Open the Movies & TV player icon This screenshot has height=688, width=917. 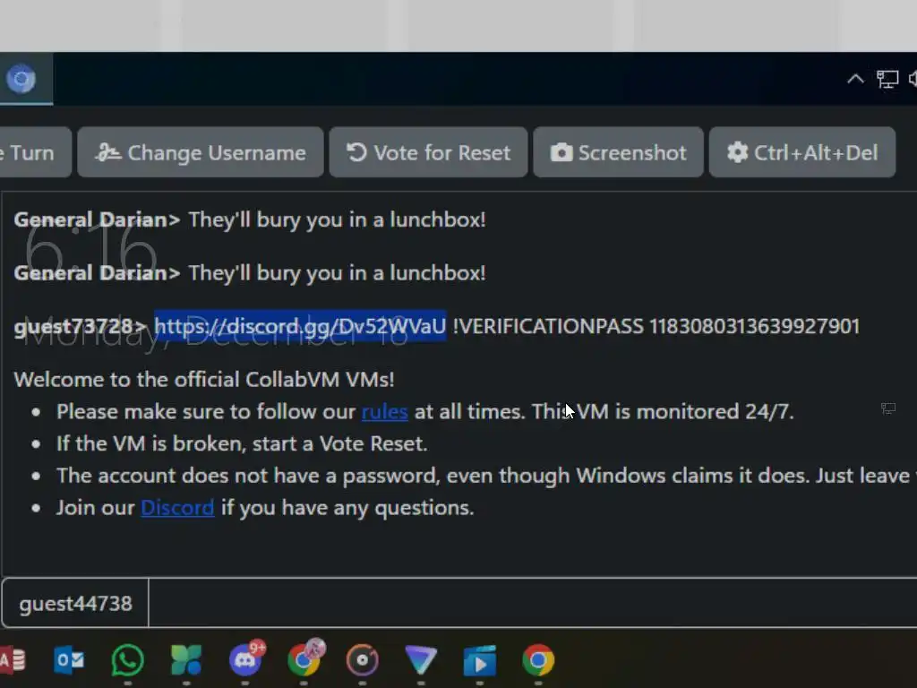tap(480, 660)
